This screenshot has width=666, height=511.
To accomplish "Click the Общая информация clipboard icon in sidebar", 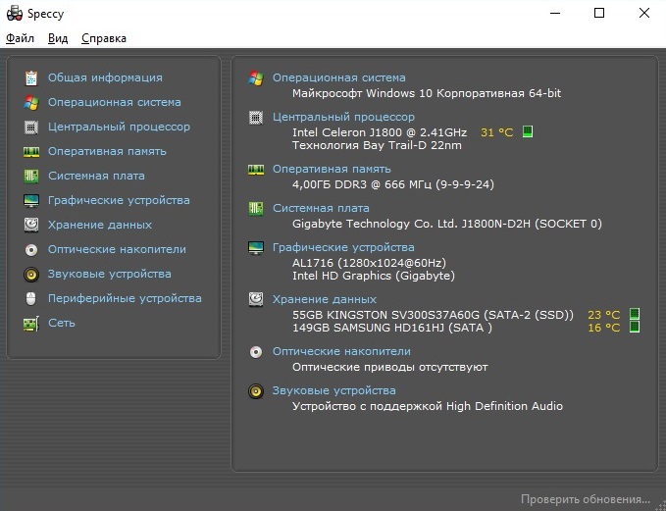I will pos(31,77).
